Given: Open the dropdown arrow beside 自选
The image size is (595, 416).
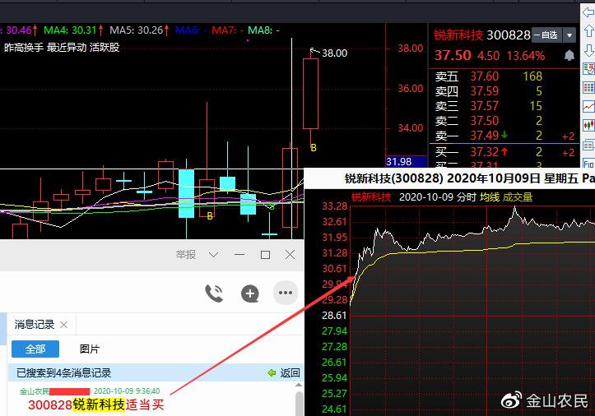Looking at the screenshot, I should [569, 35].
